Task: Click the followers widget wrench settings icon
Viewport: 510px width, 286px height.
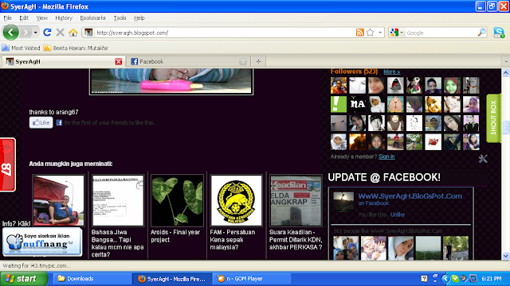Action: pyautogui.click(x=483, y=159)
